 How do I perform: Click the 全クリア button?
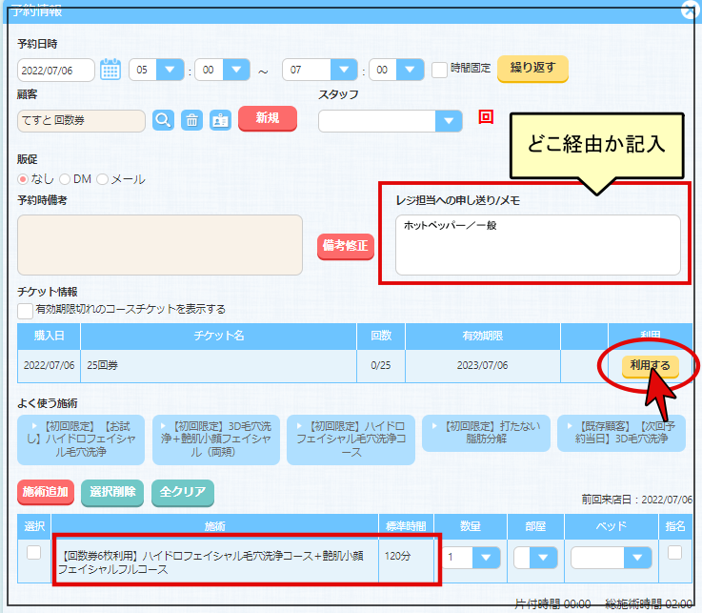click(x=182, y=492)
